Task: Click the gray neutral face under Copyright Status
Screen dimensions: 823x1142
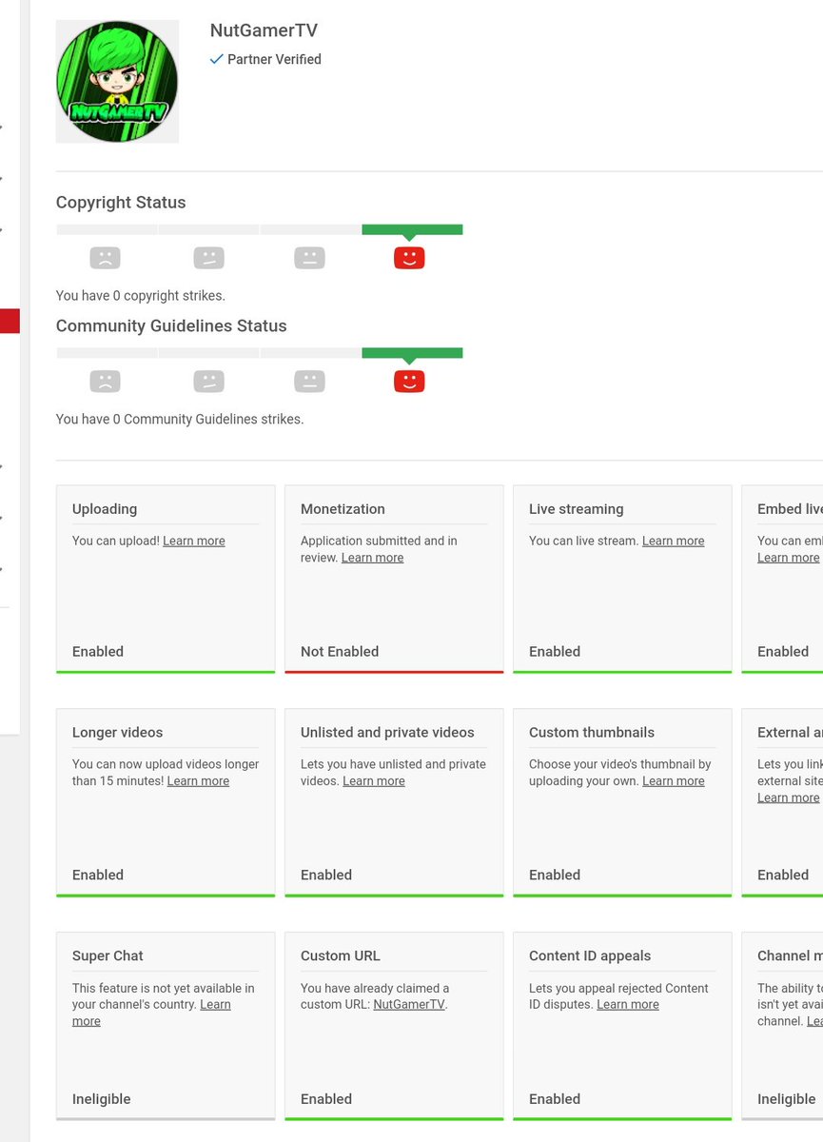Action: 309,258
